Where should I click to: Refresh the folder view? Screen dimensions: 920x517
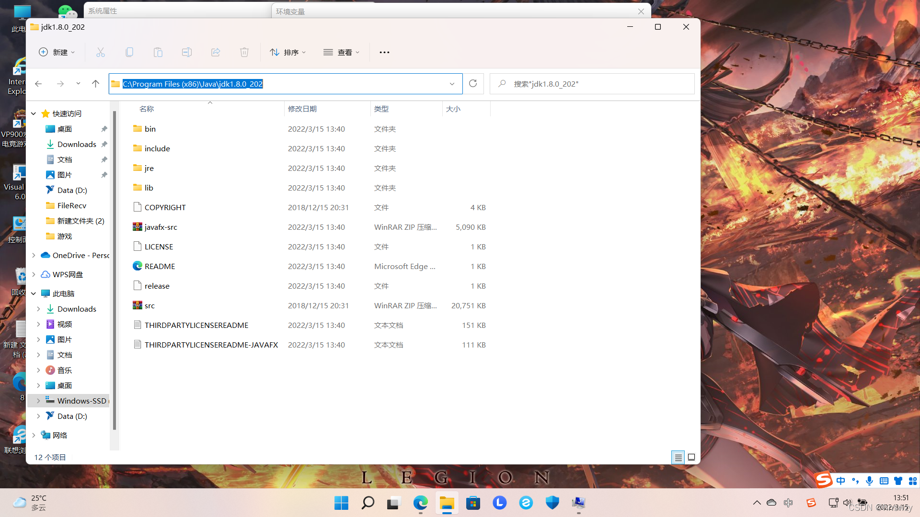point(472,83)
